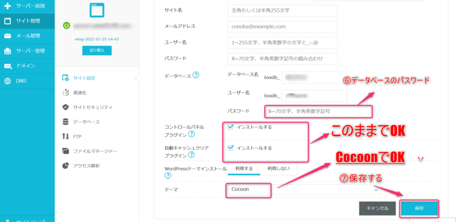The height and width of the screenshot is (222, 463).
Task: Click the サイト名 input field
Action: coord(283,11)
